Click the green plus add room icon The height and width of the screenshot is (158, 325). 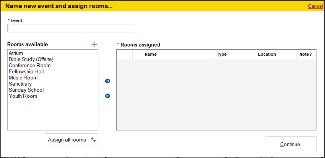coord(94,44)
